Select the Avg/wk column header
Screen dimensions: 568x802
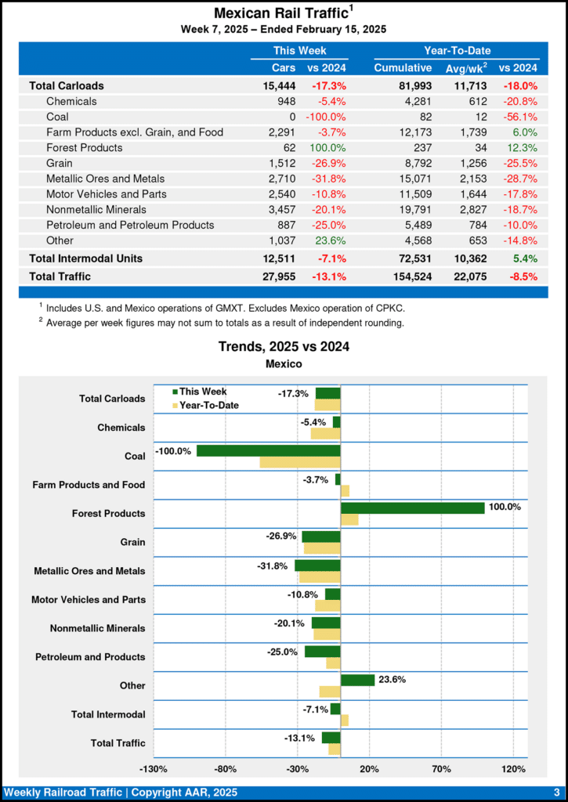tap(465, 68)
